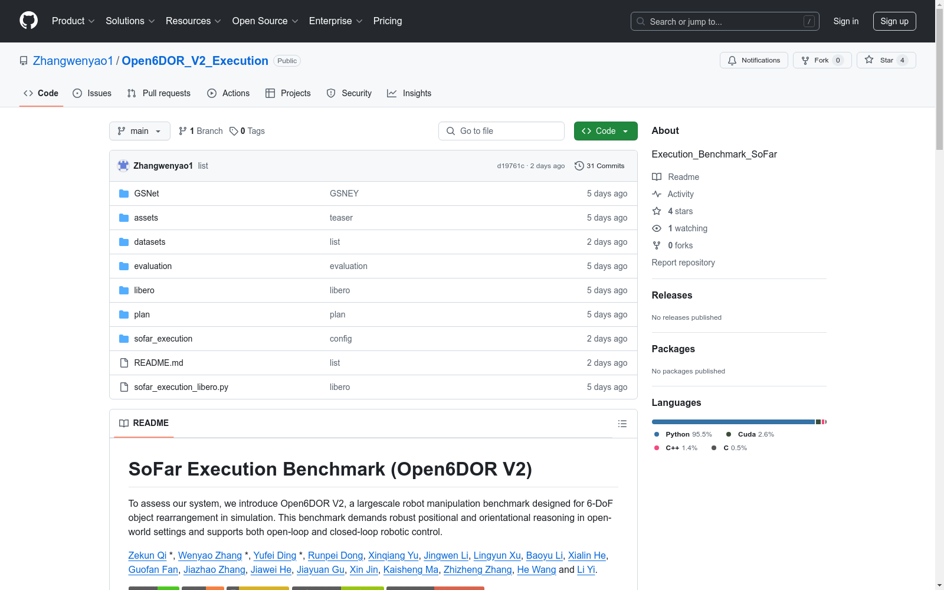The width and height of the screenshot is (944, 590).
Task: Switch to the Insights tab
Action: point(409,93)
